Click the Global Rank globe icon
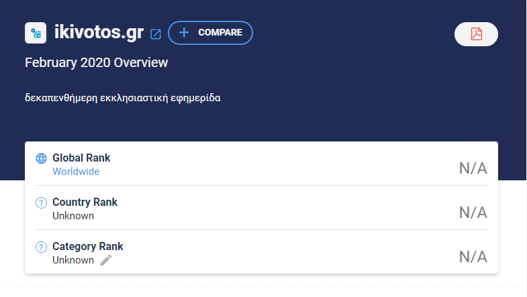 pyautogui.click(x=42, y=158)
